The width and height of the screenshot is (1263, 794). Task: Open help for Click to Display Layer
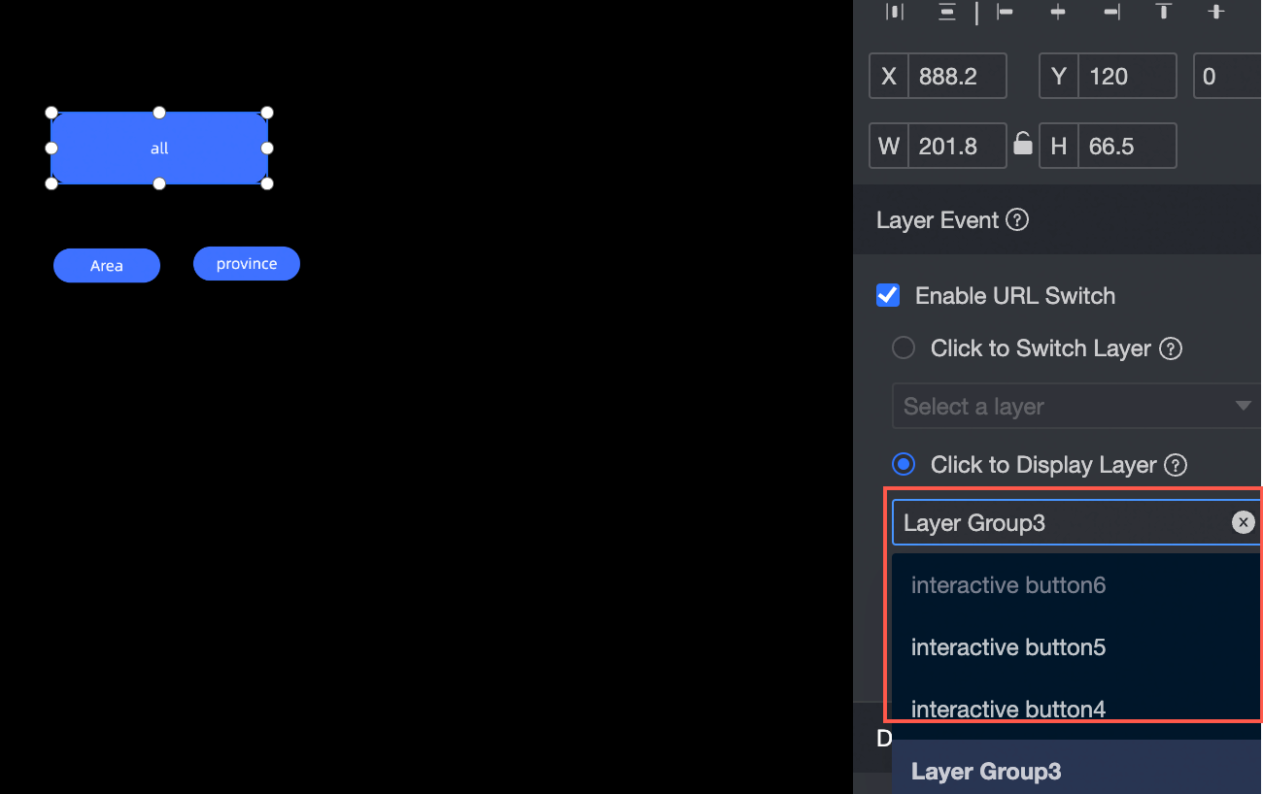coord(1176,465)
